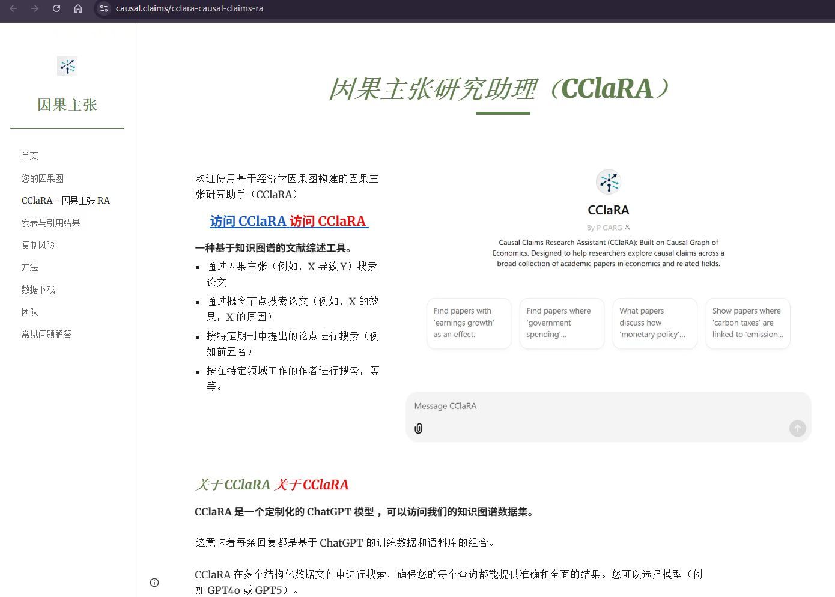Click the browser address bar URL
The width and height of the screenshot is (835, 597).
click(190, 8)
